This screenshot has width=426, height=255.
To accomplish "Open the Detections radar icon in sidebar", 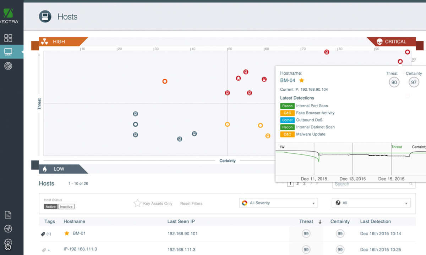I will (x=8, y=66).
